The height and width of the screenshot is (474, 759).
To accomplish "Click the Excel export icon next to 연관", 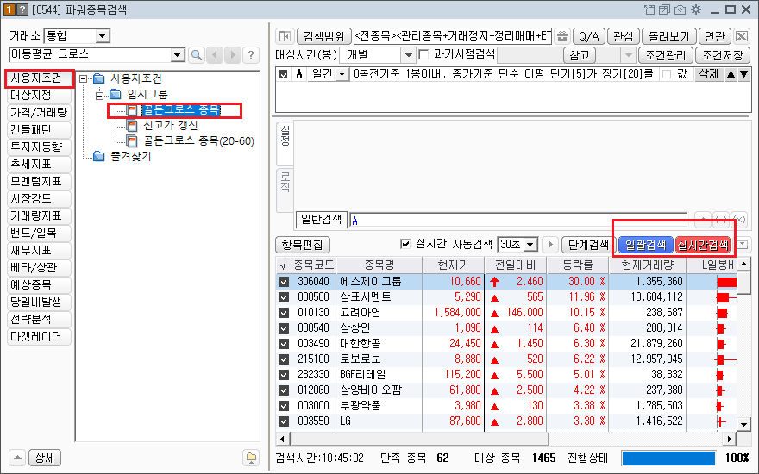I will pos(742,36).
